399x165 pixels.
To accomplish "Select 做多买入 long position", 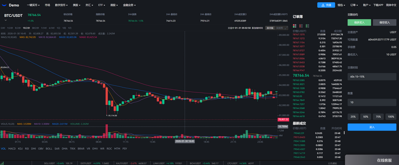I will pos(359,23).
